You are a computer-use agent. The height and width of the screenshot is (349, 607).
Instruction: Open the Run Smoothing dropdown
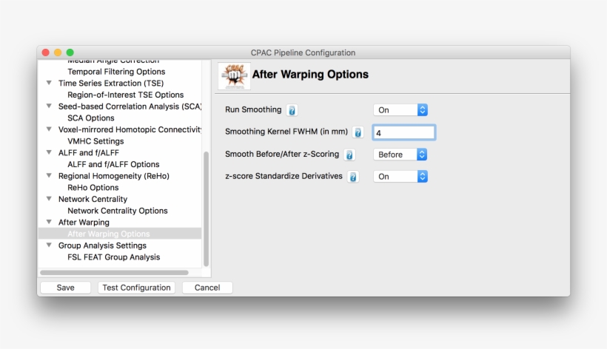(x=400, y=110)
